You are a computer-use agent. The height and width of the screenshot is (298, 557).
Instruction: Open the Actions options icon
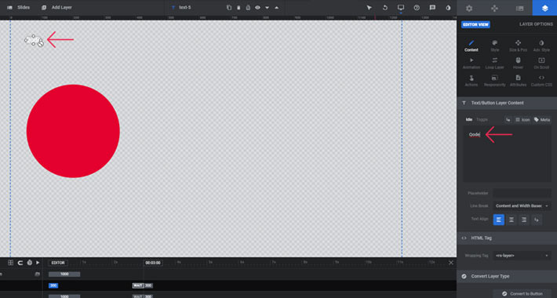coord(471,81)
